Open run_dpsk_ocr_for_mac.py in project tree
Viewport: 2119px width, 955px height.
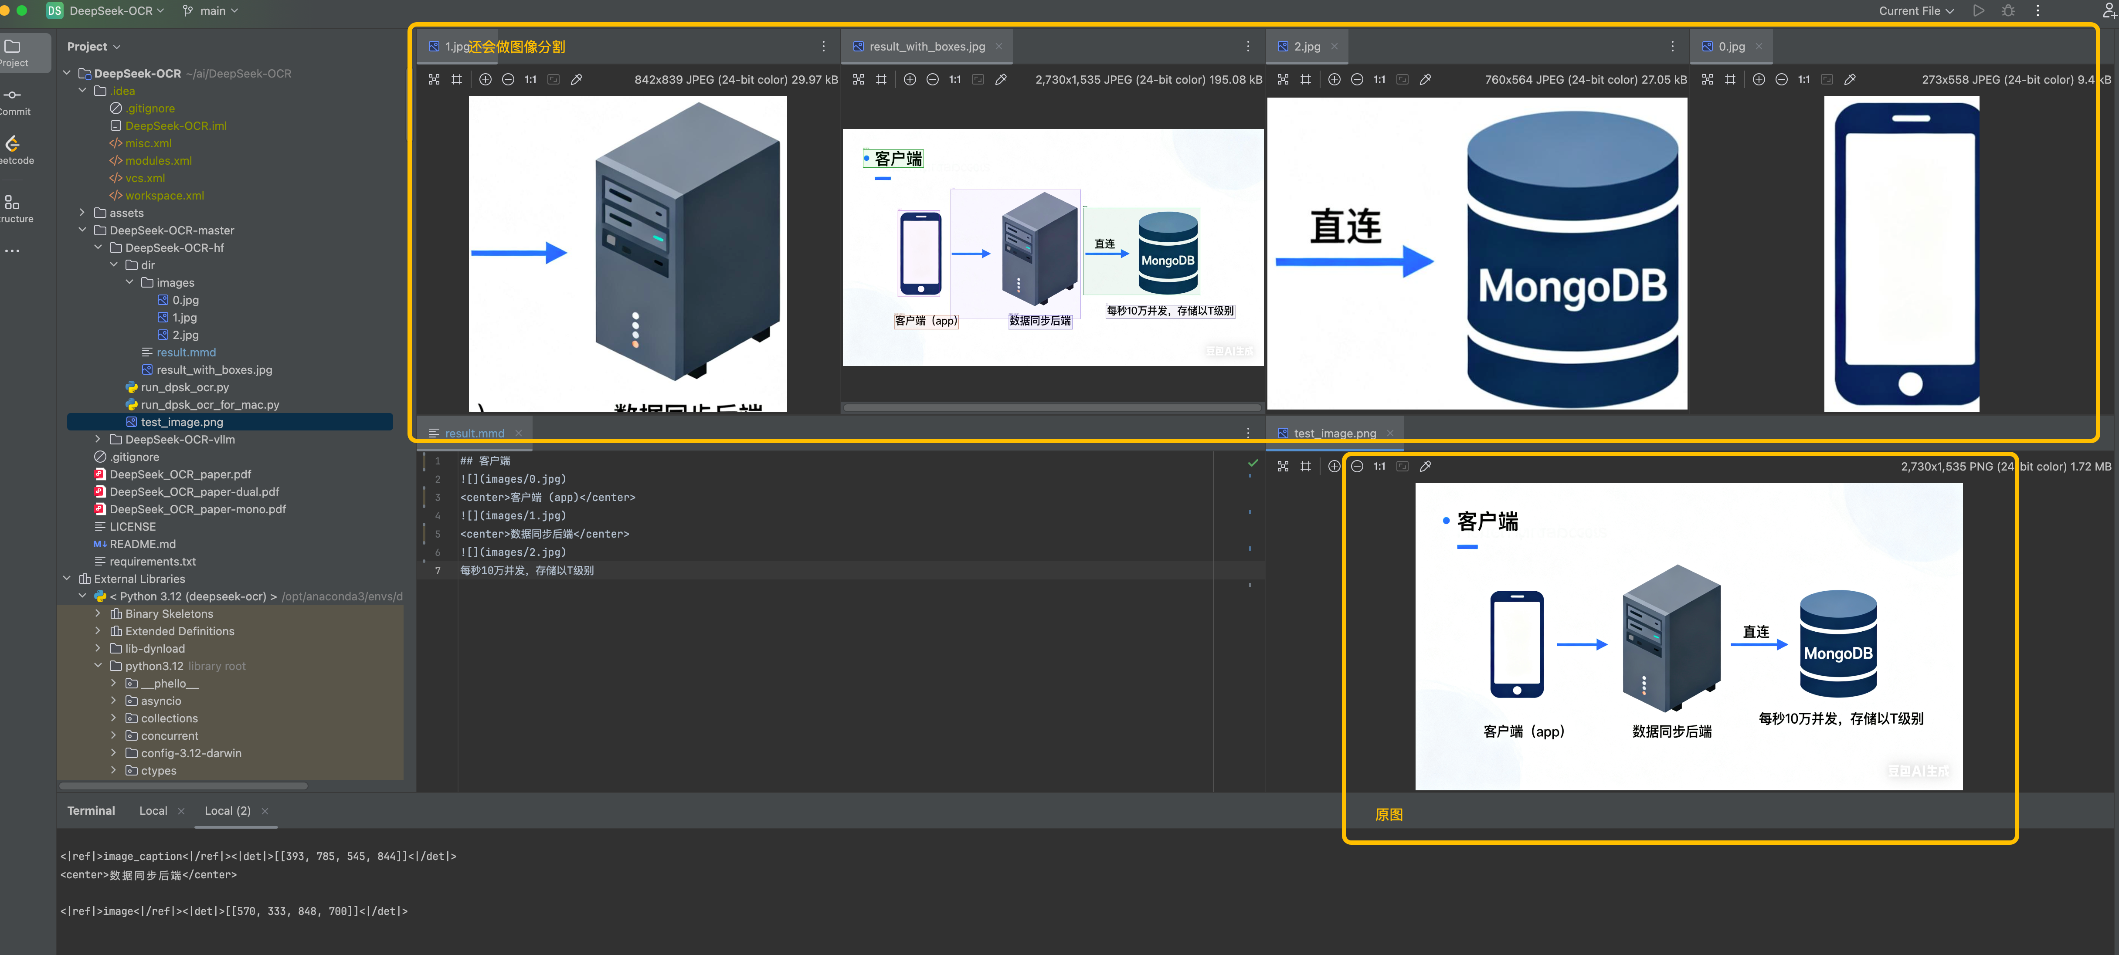pyautogui.click(x=210, y=405)
